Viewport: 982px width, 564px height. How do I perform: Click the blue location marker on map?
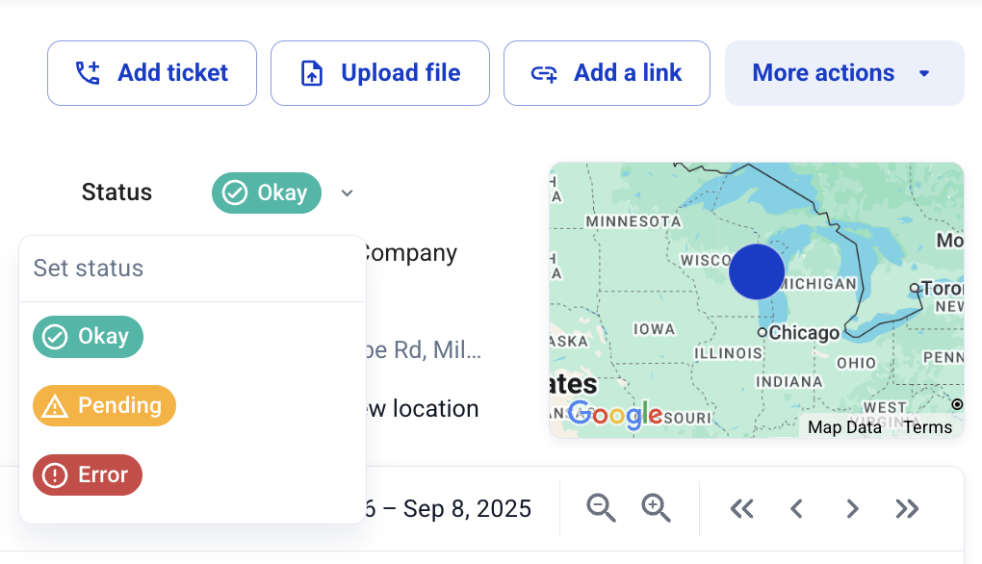[757, 271]
